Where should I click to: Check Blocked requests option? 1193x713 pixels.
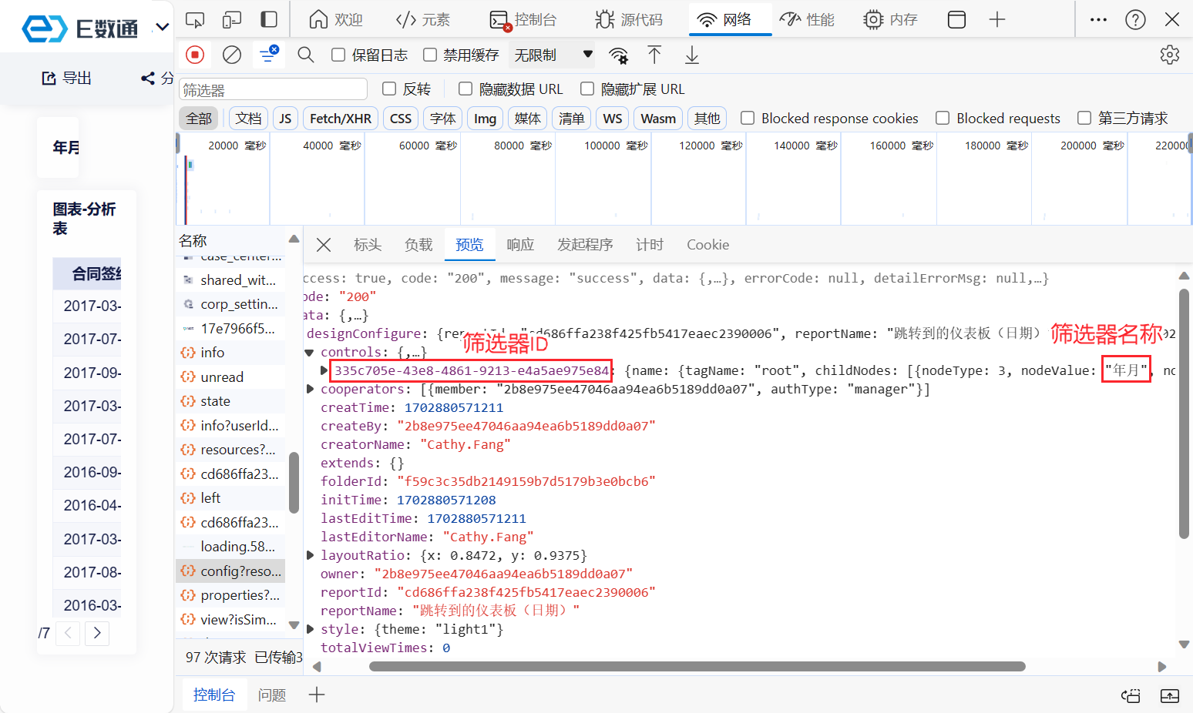[943, 118]
